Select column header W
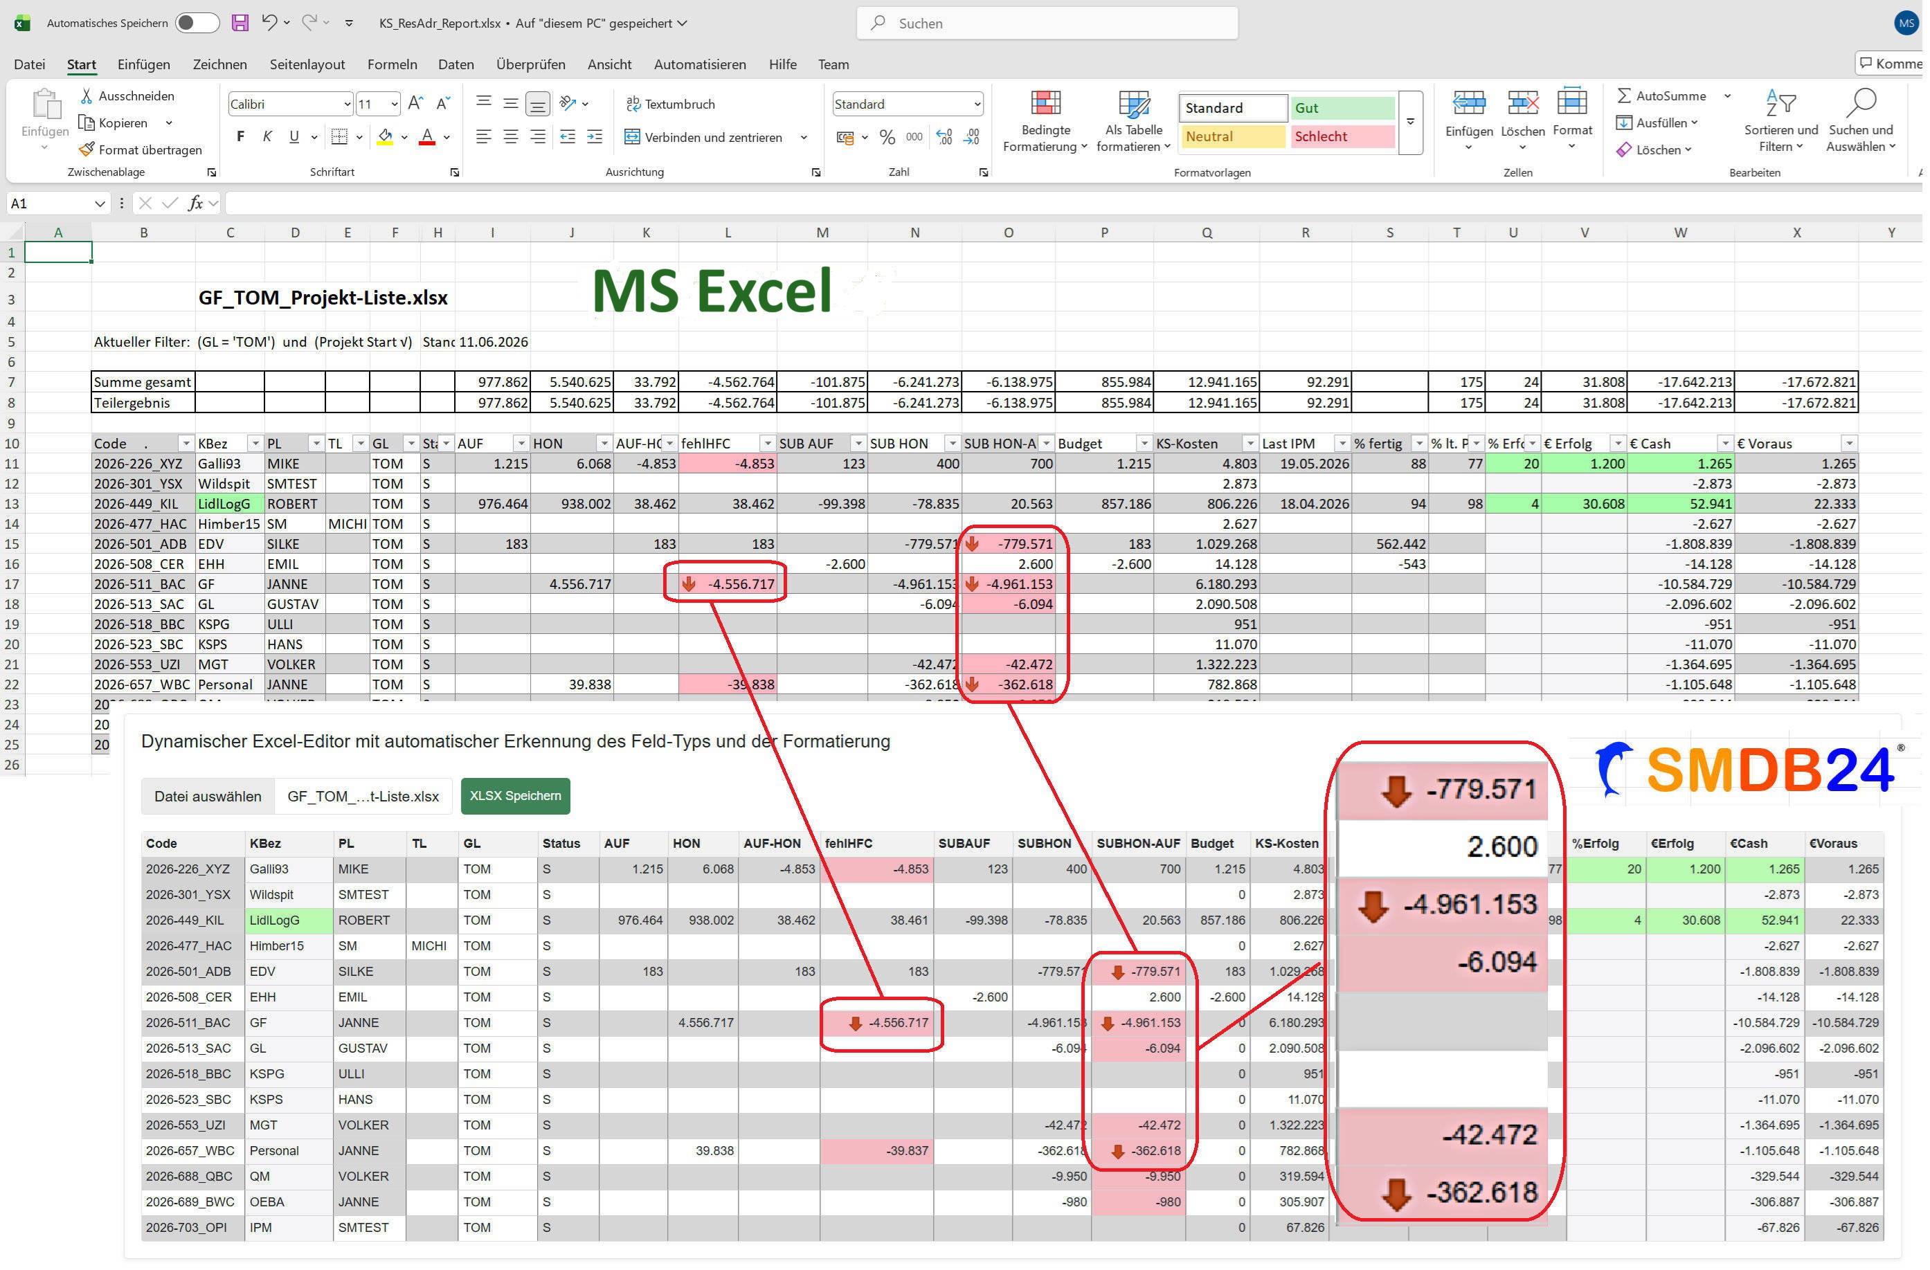This screenshot has height=1270, width=1930. (1680, 233)
